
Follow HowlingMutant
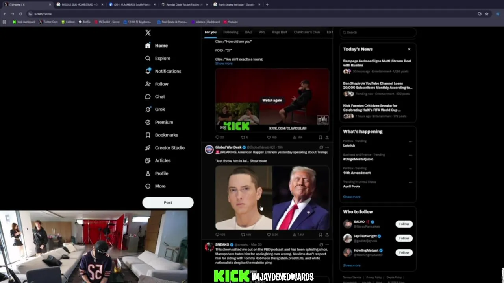pyautogui.click(x=404, y=252)
